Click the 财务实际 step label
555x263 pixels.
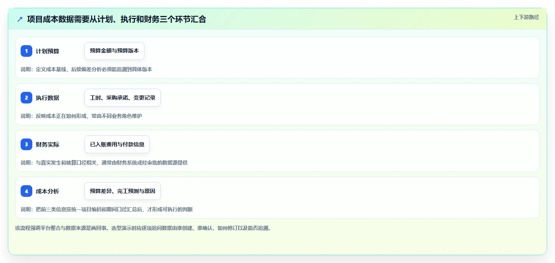pos(47,144)
